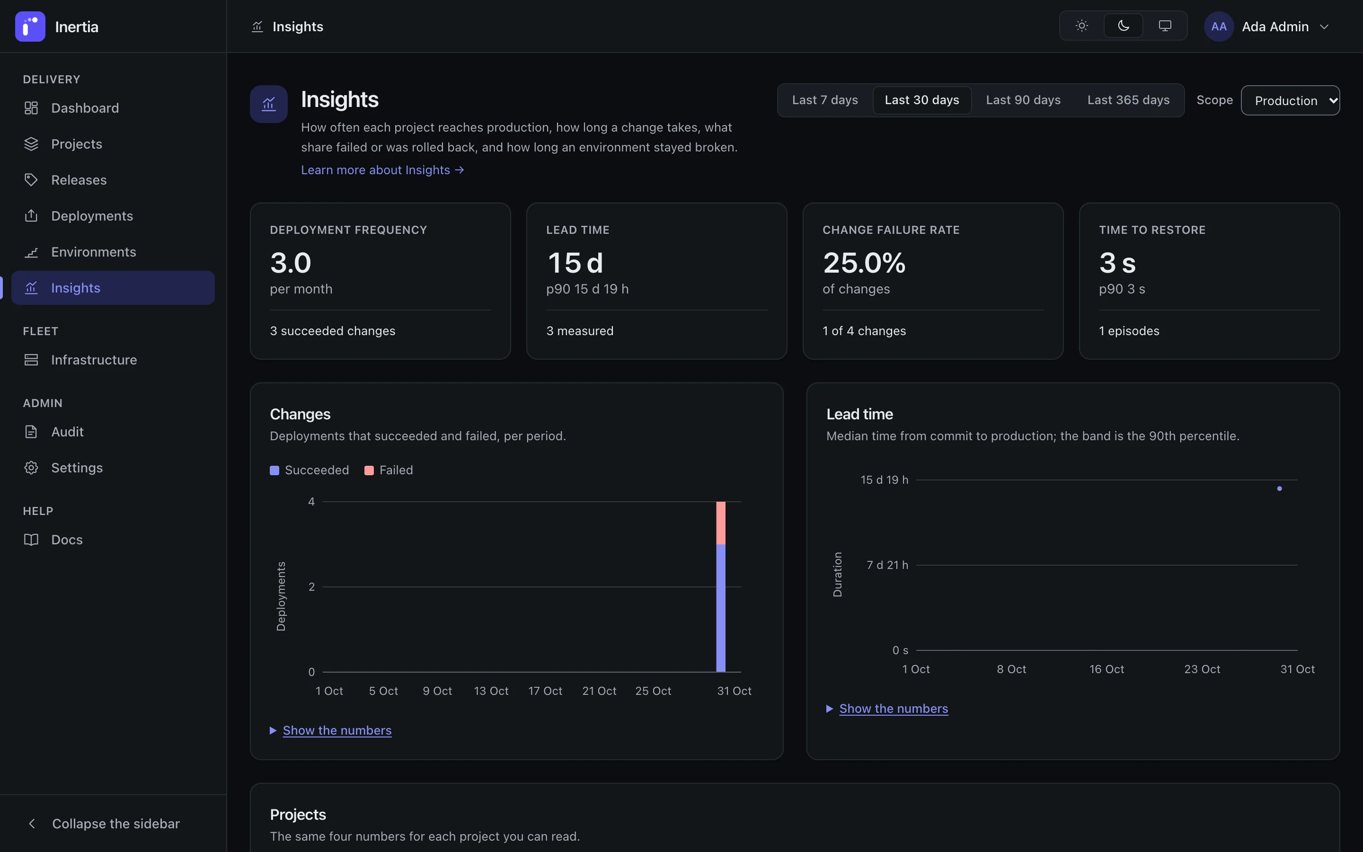This screenshot has width=1363, height=852.
Task: Select Last 365 days range
Action: click(x=1128, y=100)
